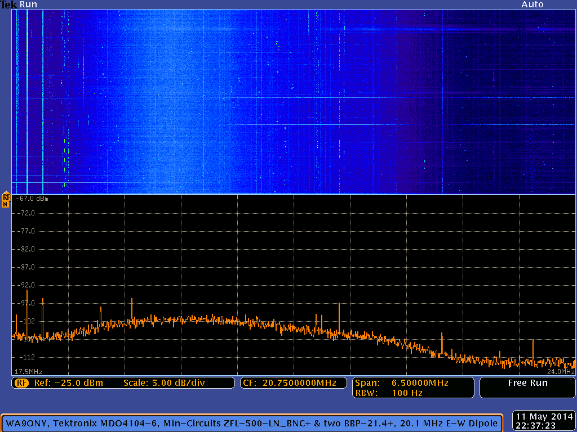Viewport: 577px width, 432px height.
Task: Click the 24.0MHz stop frequency label
Action: [561, 372]
